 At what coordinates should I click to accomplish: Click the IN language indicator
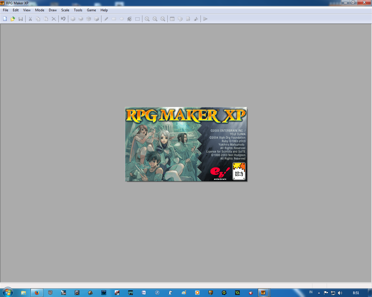tap(311, 292)
